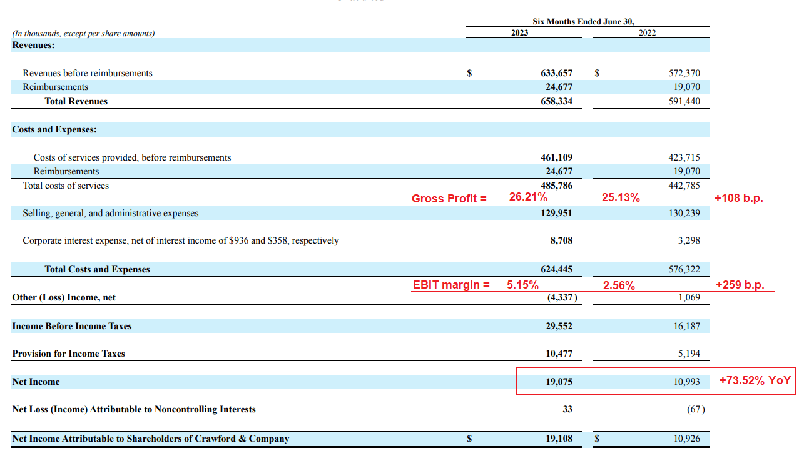The width and height of the screenshot is (809, 456).
Task: Select the 'Income Before Income Taxes' label
Action: [72, 326]
